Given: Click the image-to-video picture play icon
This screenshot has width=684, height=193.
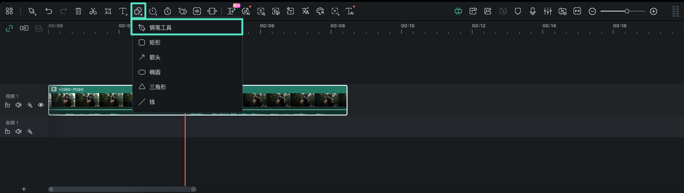Looking at the screenshot, I should pos(488,11).
